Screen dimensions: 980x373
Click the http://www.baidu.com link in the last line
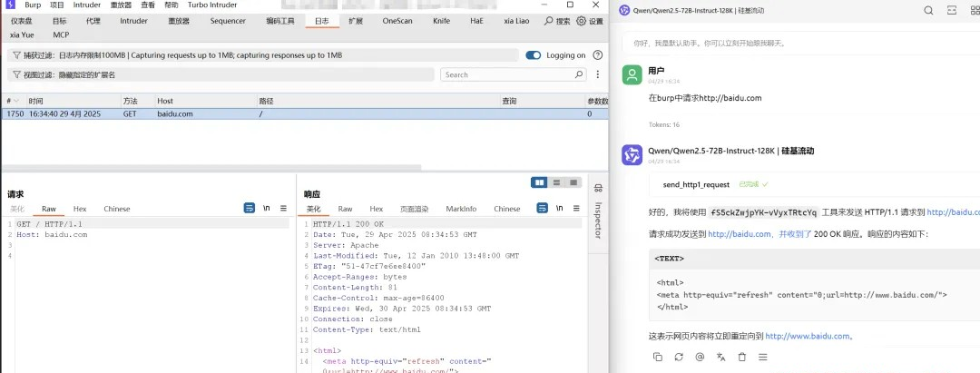[808, 336]
